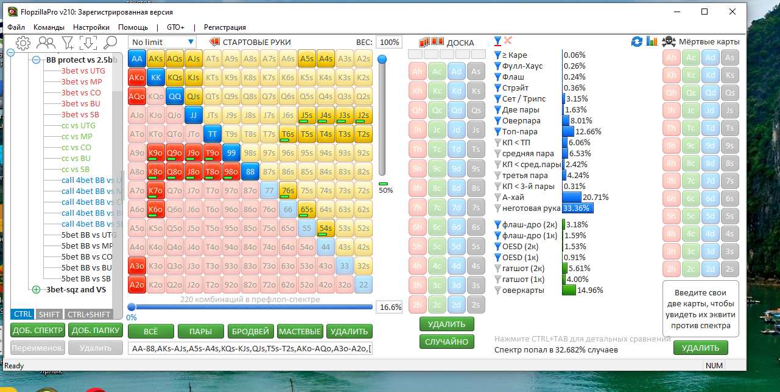
Task: Click the red starting hands icon
Action: tap(214, 42)
